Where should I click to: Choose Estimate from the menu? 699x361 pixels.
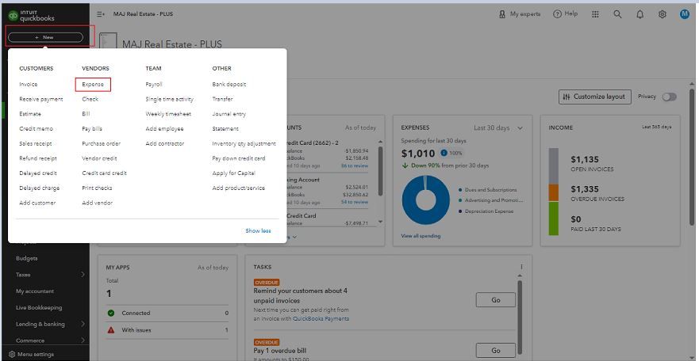pyautogui.click(x=30, y=114)
